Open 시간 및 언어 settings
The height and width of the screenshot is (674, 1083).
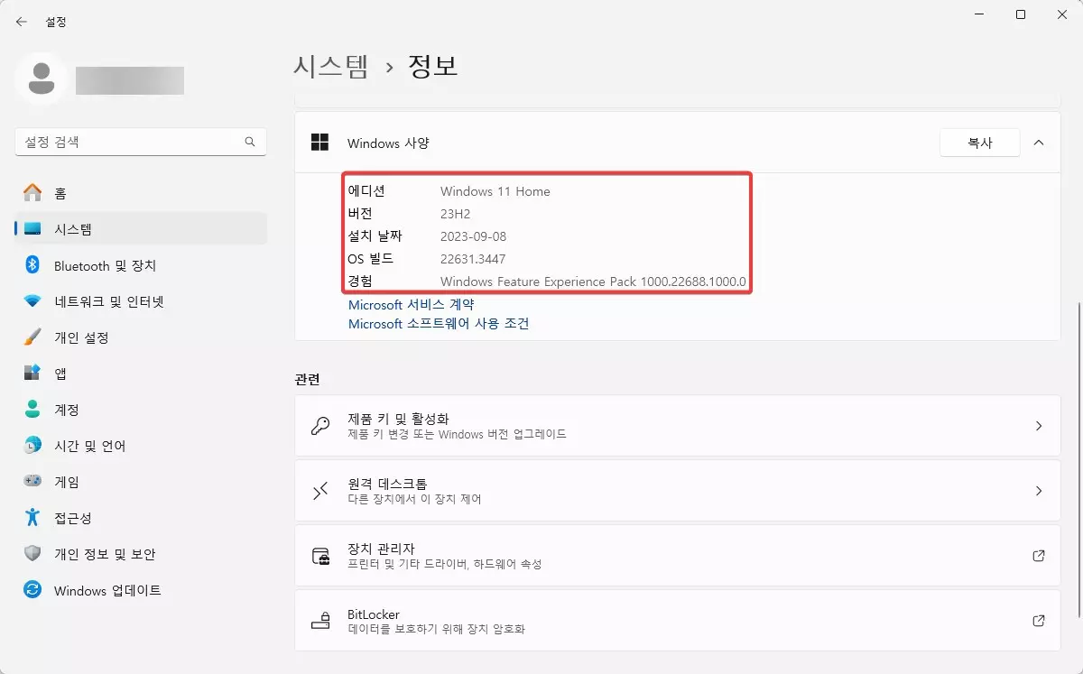point(141,446)
